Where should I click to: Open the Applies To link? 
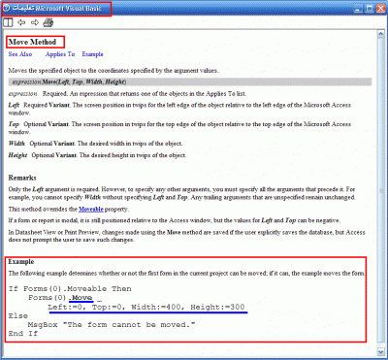pyautogui.click(x=60, y=54)
